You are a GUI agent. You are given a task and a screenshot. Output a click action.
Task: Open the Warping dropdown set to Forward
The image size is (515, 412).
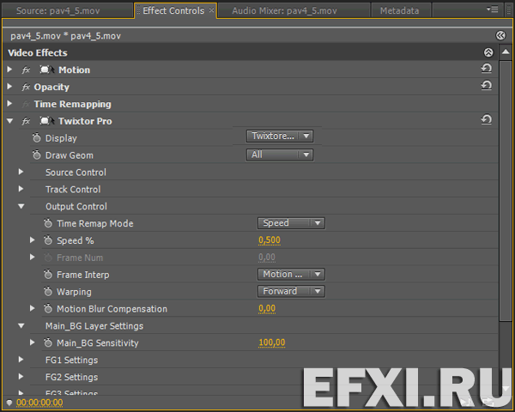[x=291, y=292]
